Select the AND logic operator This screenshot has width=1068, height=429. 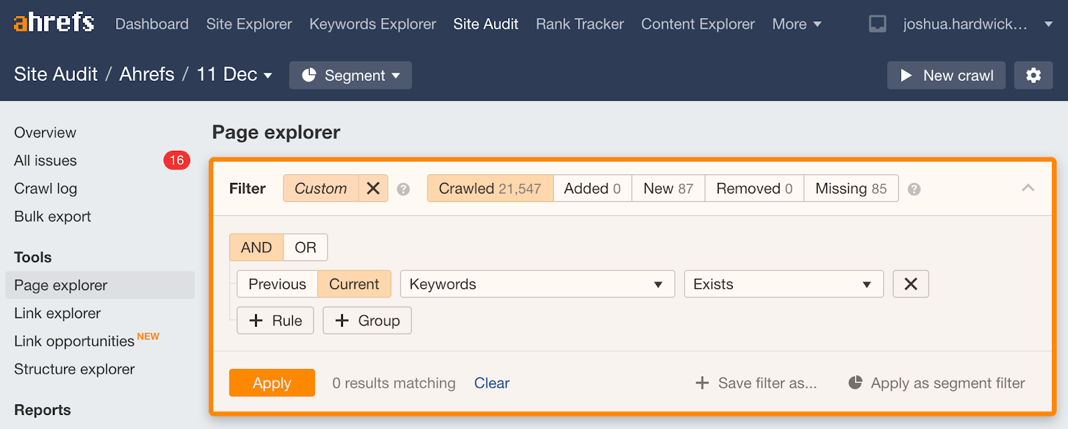pos(256,248)
